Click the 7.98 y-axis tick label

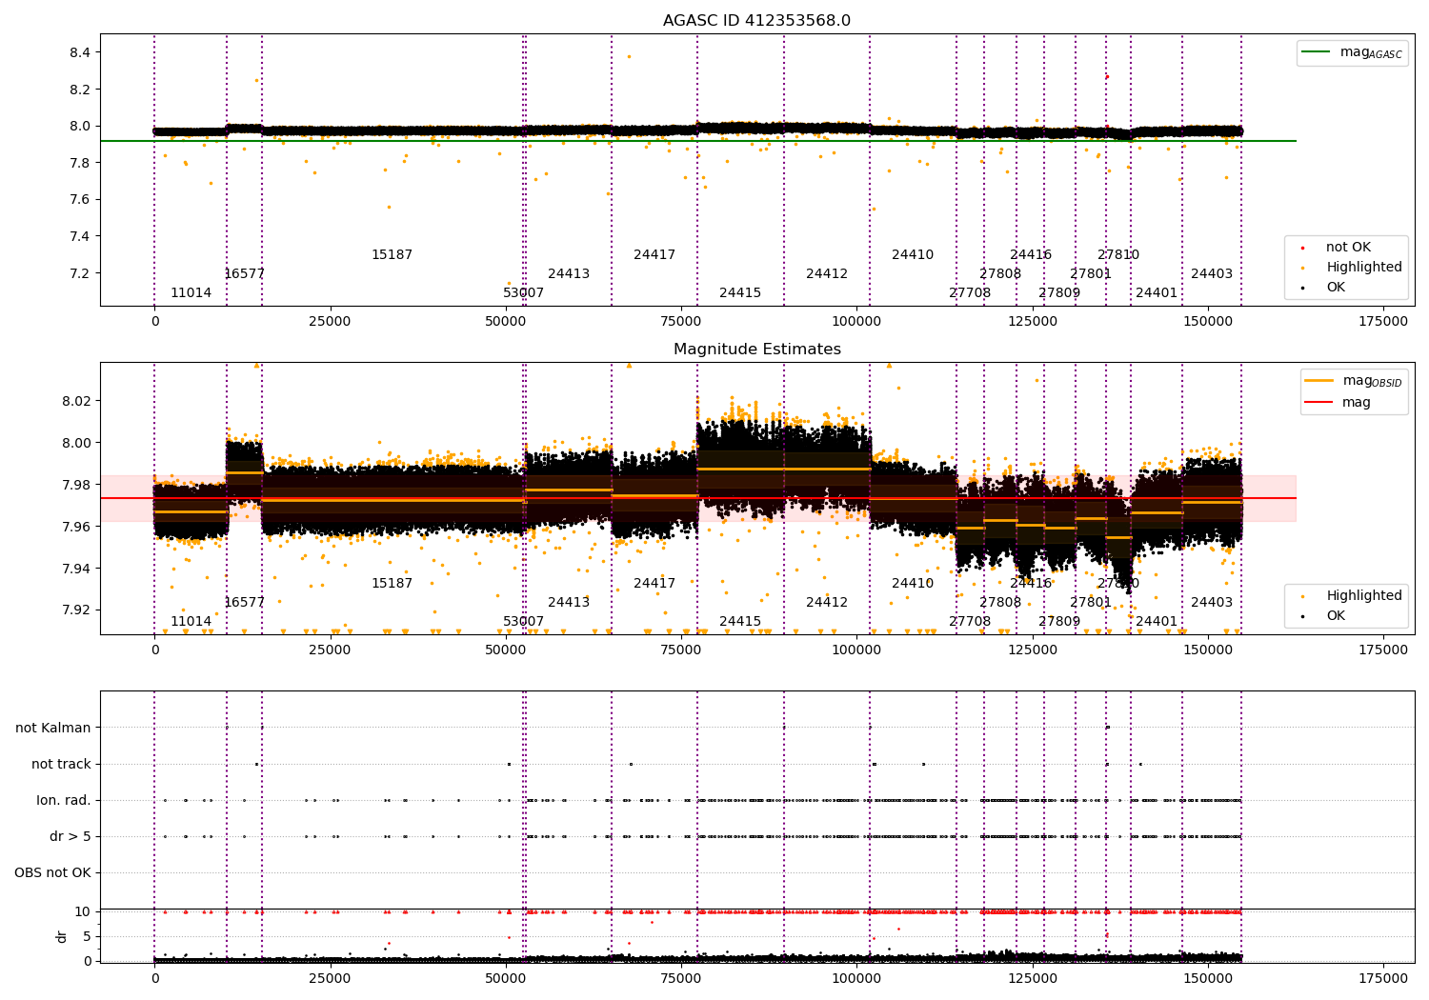click(76, 485)
